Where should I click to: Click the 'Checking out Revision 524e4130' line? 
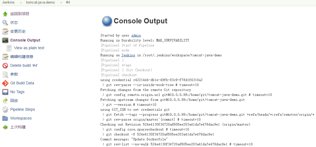pos(175,124)
